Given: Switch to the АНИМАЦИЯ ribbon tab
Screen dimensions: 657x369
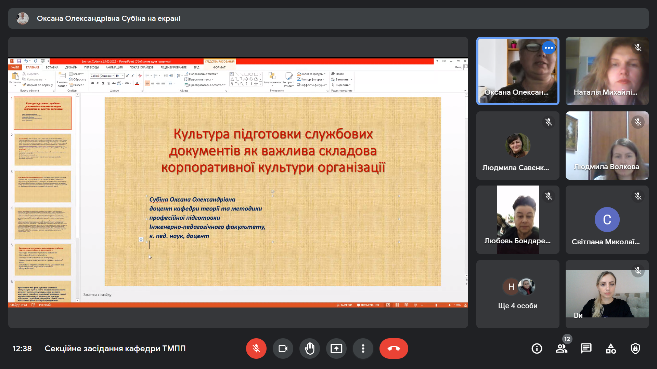Looking at the screenshot, I should (x=114, y=67).
